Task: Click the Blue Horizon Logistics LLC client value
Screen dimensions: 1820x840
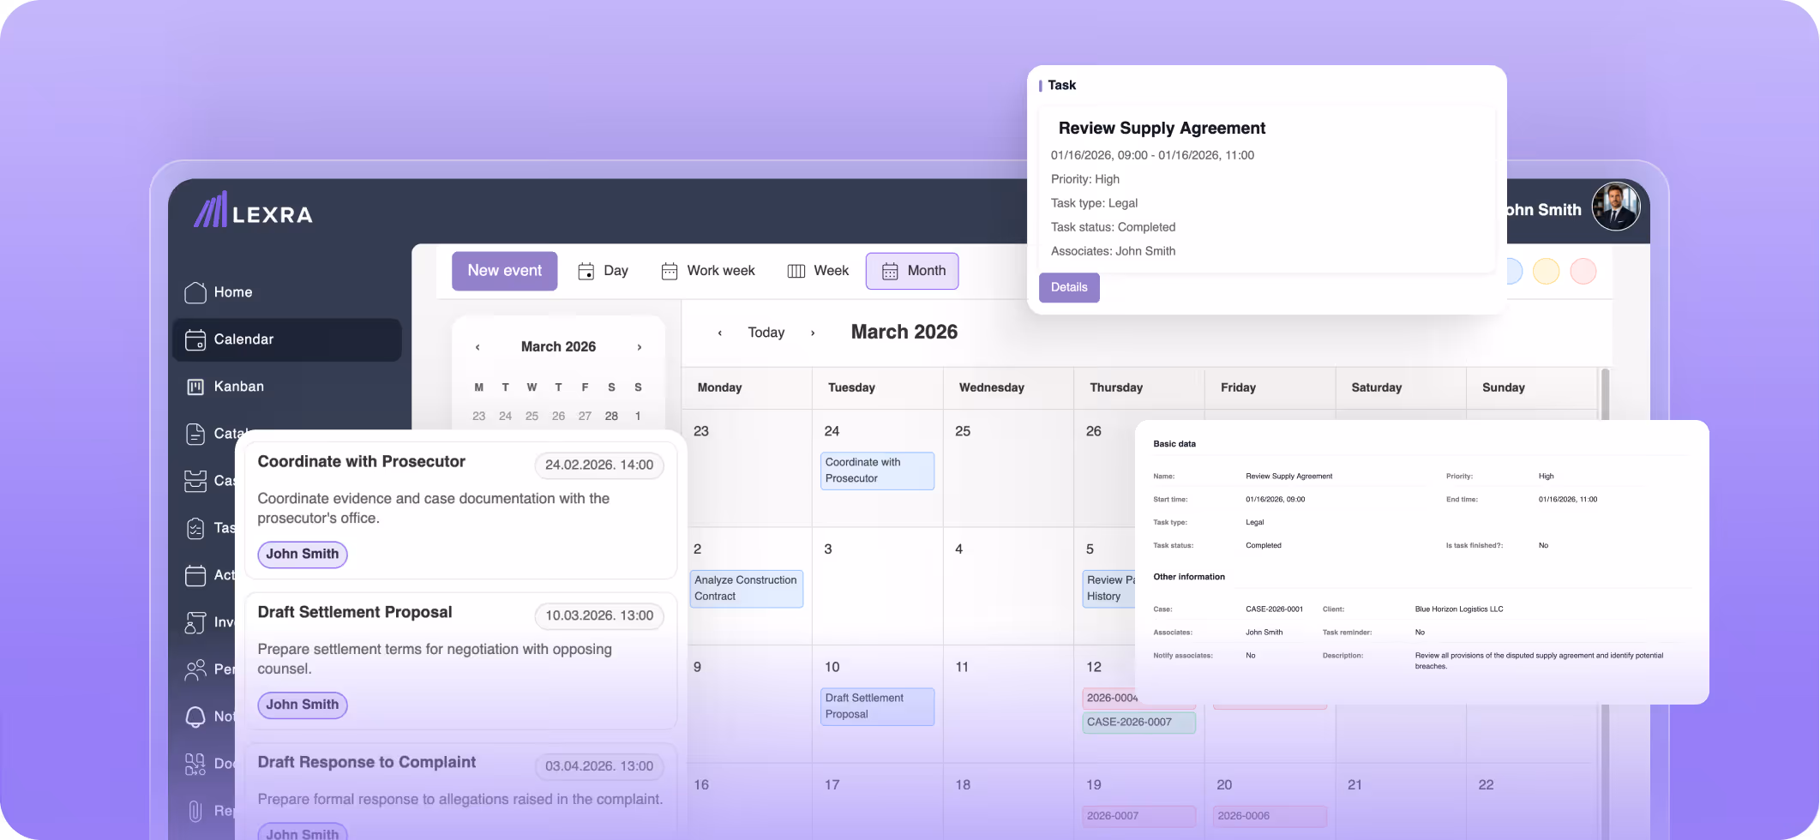Action: 1459,609
